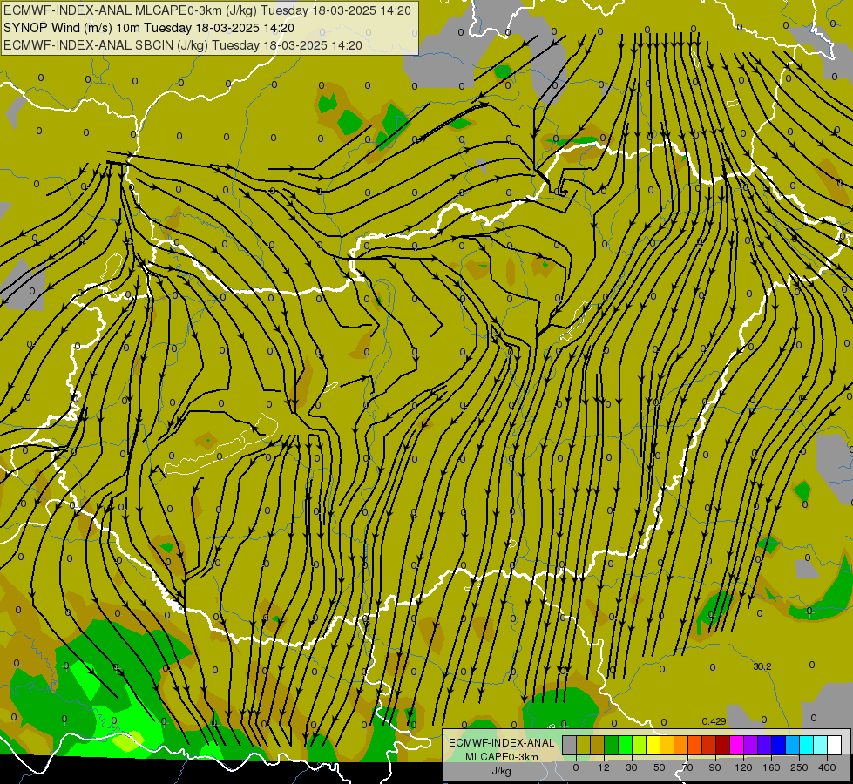The width and height of the screenshot is (853, 784).
Task: Click the azure swatch just before tick 250
Action: tap(793, 745)
